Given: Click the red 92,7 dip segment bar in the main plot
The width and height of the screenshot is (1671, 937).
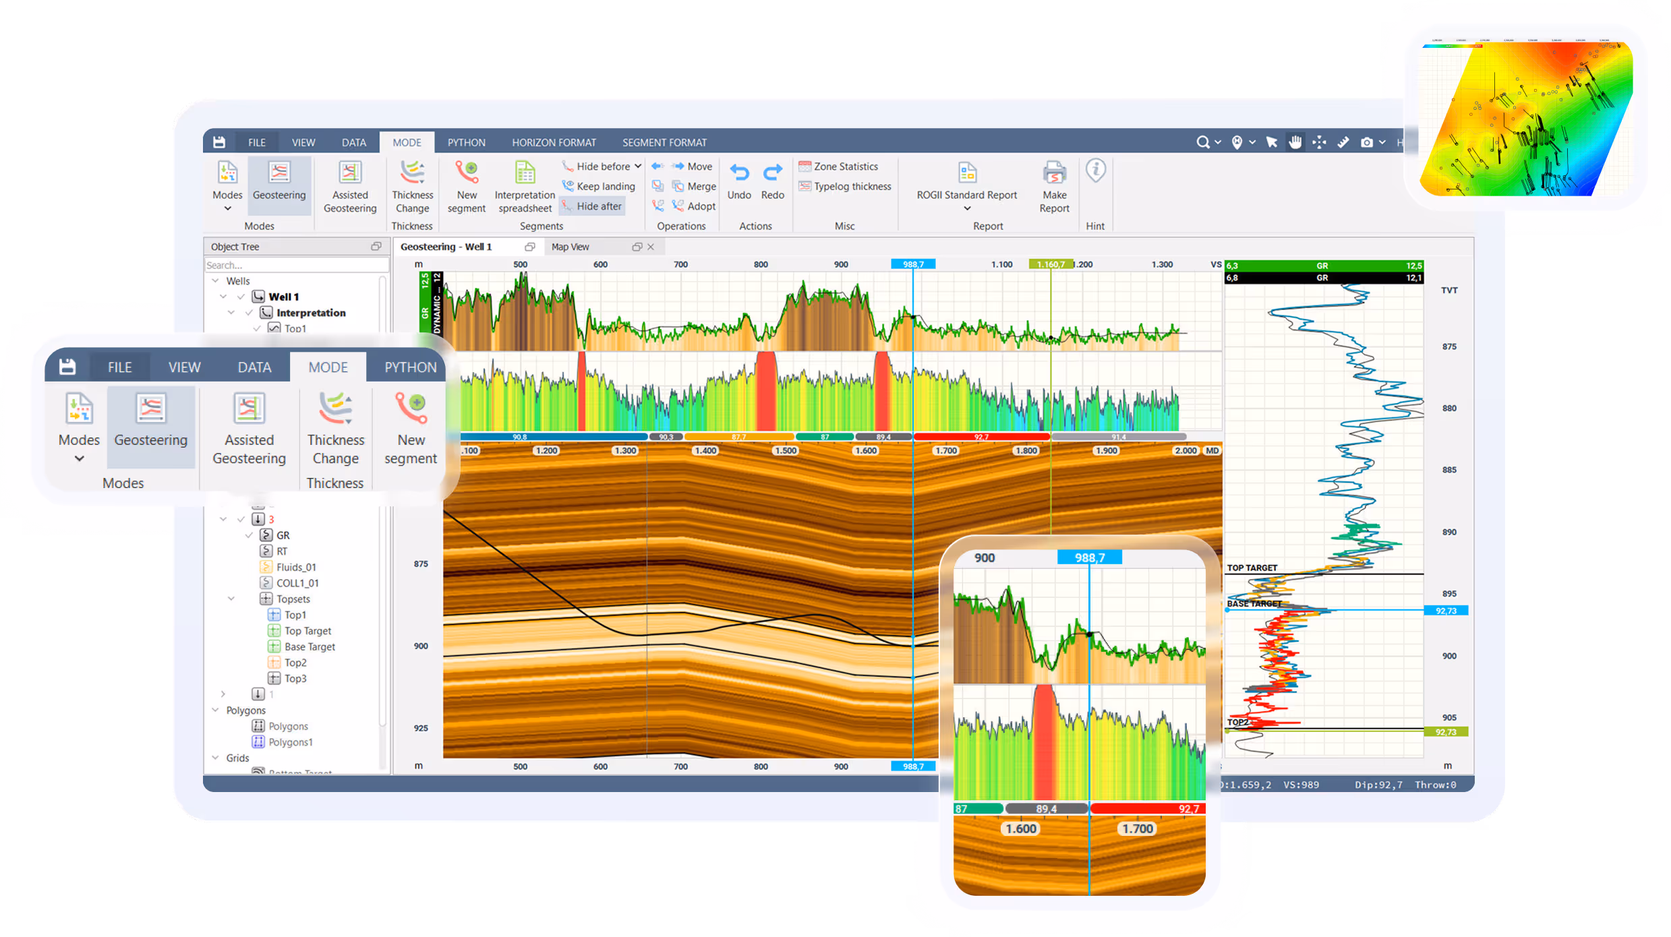Looking at the screenshot, I should tap(981, 437).
